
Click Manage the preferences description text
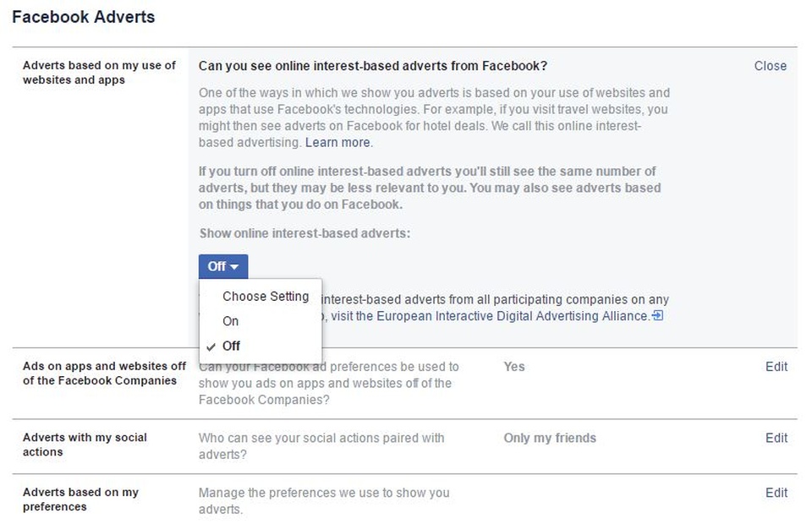coord(323,500)
